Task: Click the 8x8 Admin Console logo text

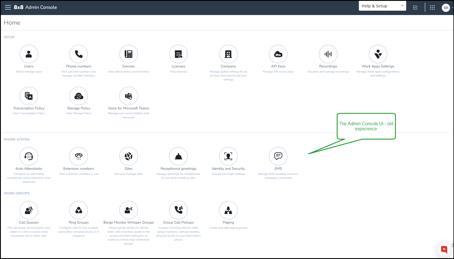Action: point(35,7)
